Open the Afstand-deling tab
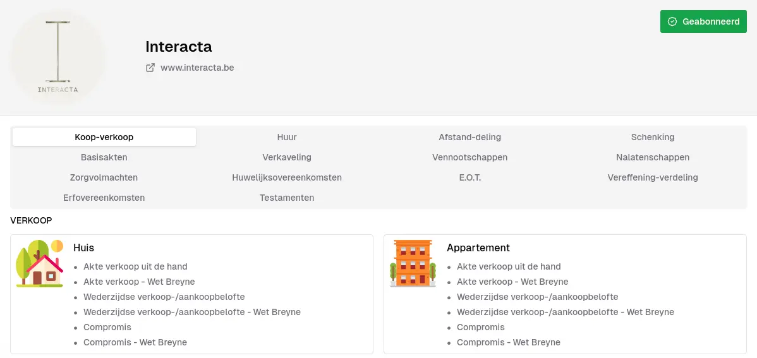 pyautogui.click(x=470, y=137)
